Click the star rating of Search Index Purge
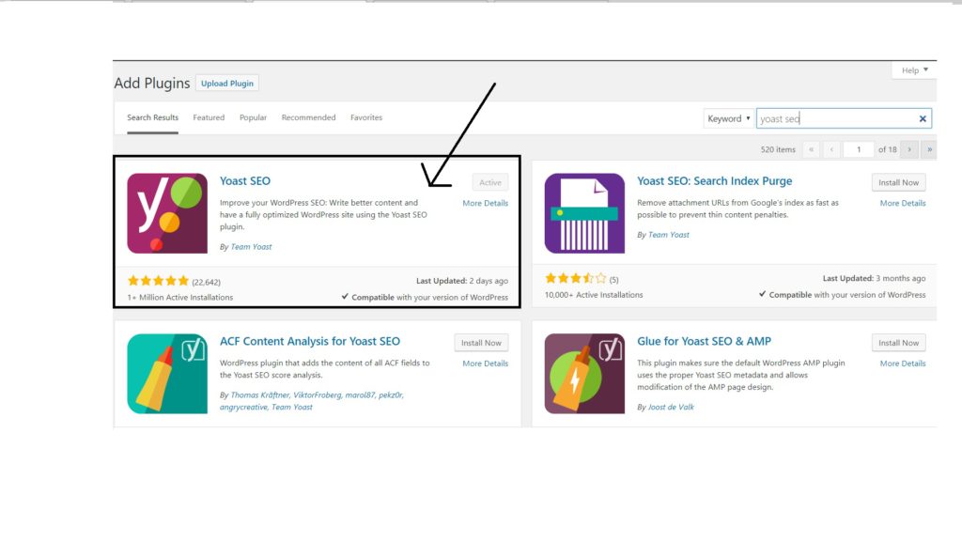This screenshot has height=541, width=962. coord(576,278)
